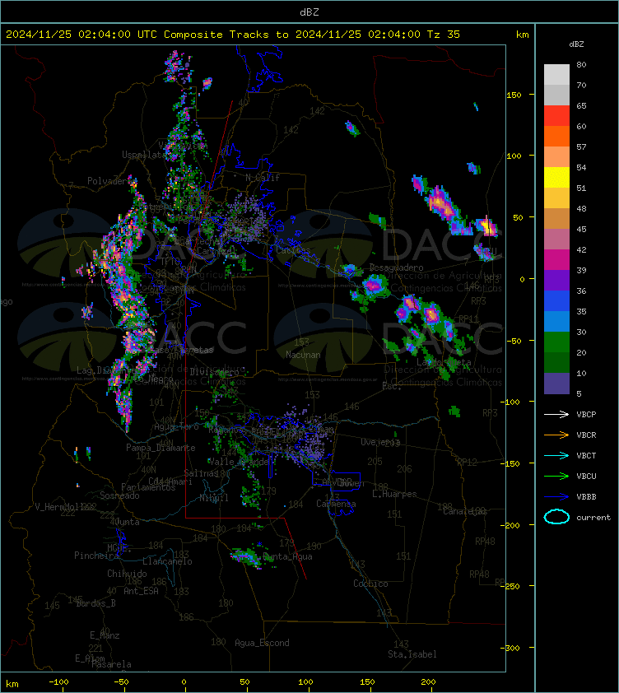
Task: Click the 'dBZ' label above the color legend
Action: pos(576,44)
